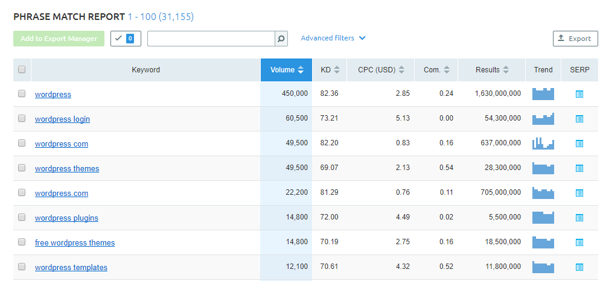
Task: Open the selected keywords counter button
Action: click(x=126, y=39)
